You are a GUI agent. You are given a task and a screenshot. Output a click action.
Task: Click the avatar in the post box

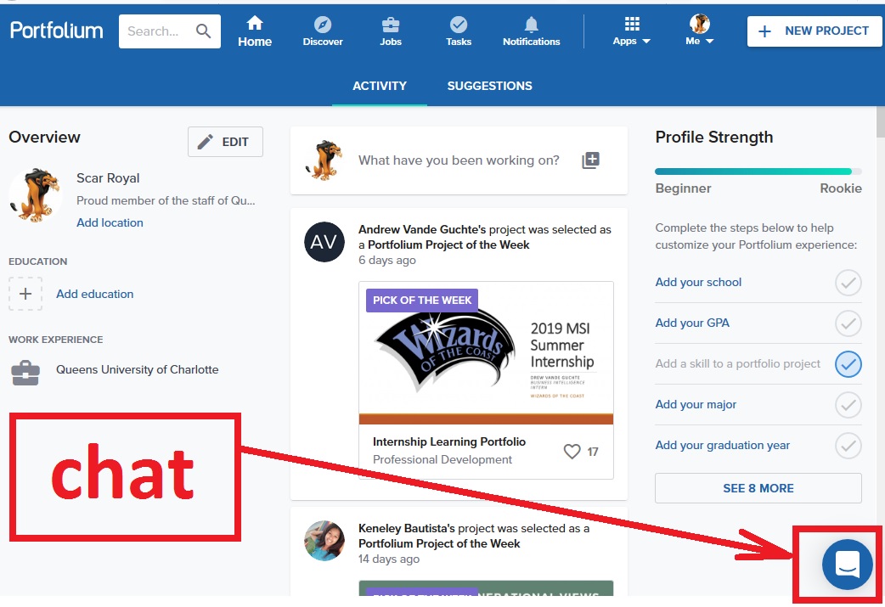(324, 160)
